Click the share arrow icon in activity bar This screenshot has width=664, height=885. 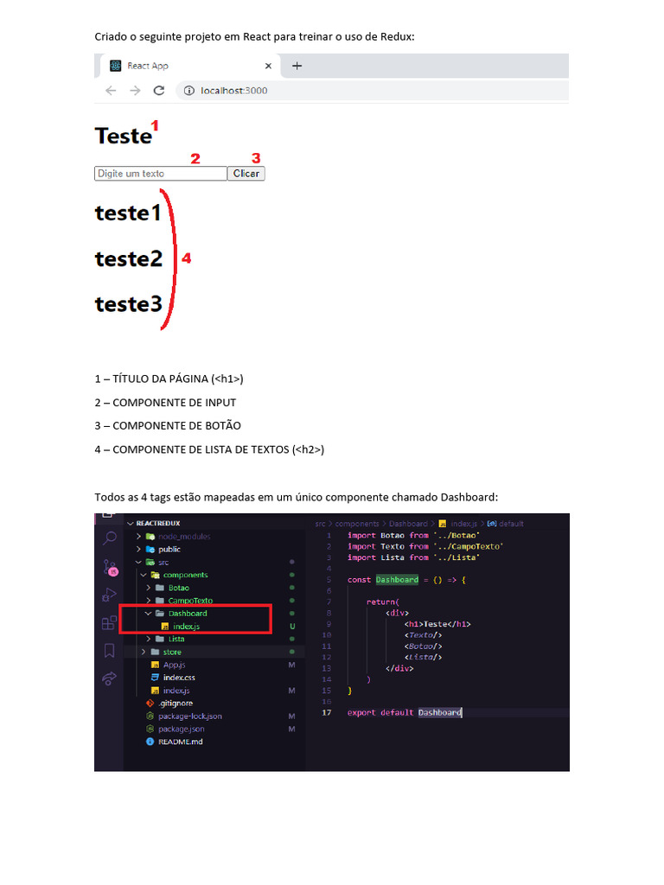click(109, 678)
